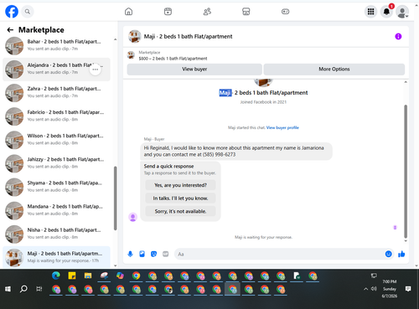Open the Video/Watch tab icon
Screen dimensions: 419x309
tap(168, 12)
